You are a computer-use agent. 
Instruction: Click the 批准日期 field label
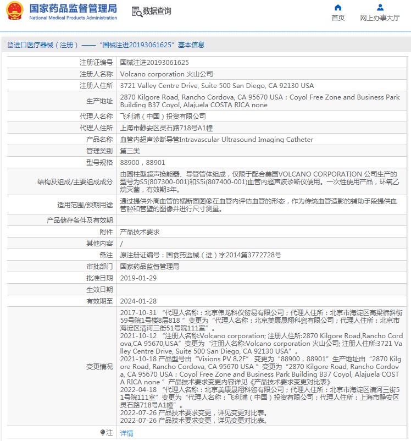point(99,278)
